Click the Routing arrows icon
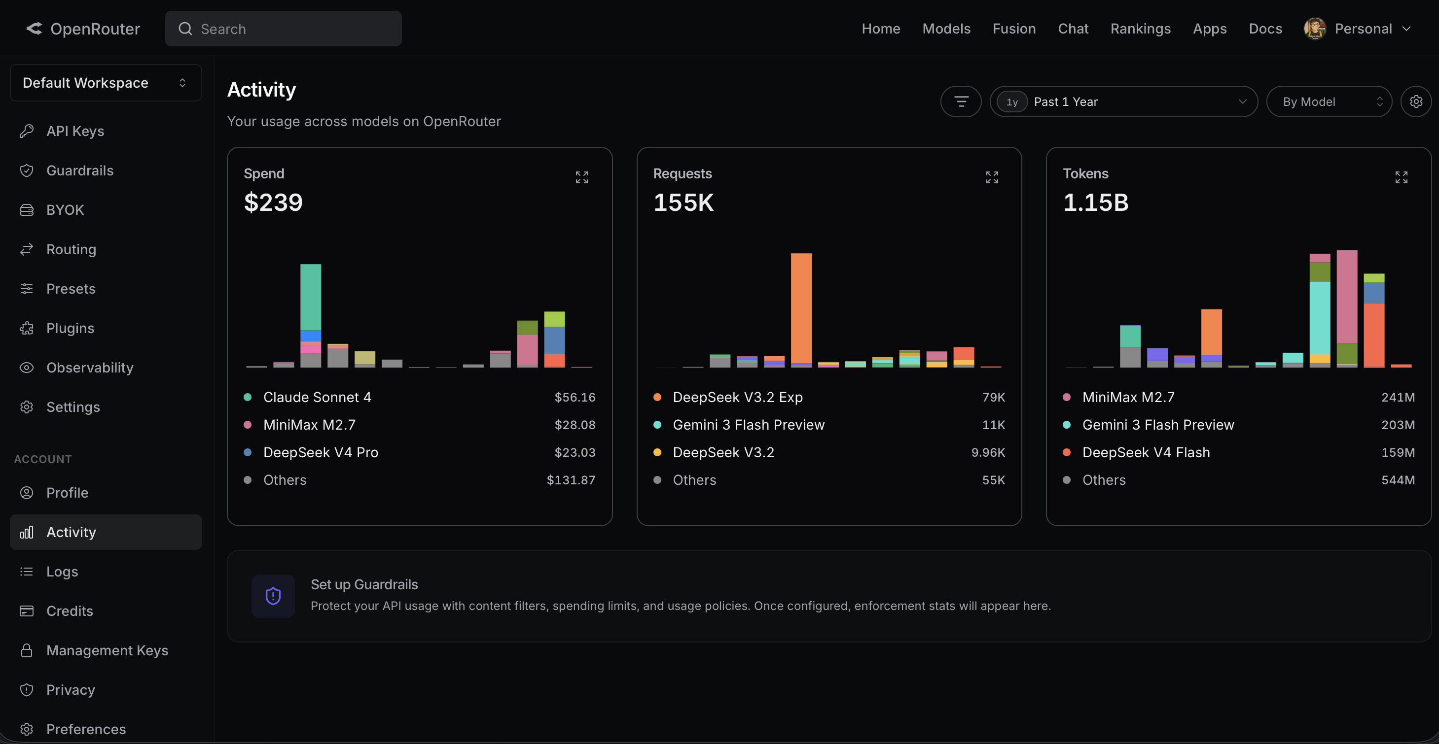Viewport: 1439px width, 744px height. pos(26,249)
